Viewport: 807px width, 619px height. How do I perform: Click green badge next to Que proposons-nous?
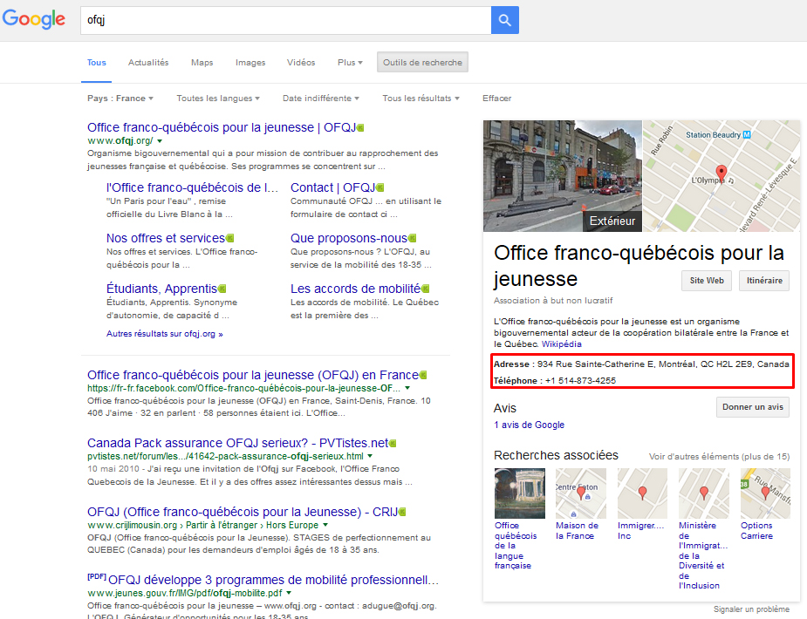tap(413, 238)
